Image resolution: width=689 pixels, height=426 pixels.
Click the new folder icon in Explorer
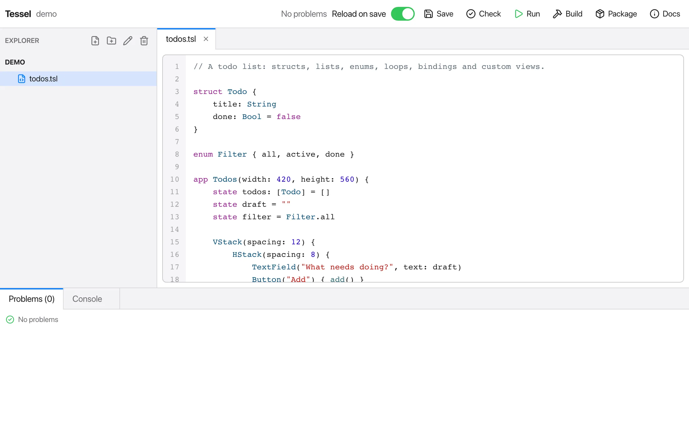click(x=111, y=41)
